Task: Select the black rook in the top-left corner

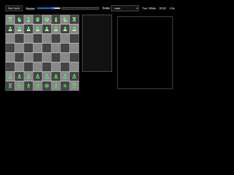Action: (x=10, y=19)
